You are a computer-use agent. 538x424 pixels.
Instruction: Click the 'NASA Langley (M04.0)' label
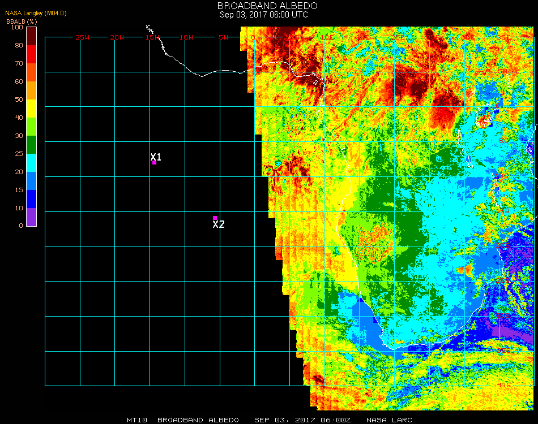[36, 14]
